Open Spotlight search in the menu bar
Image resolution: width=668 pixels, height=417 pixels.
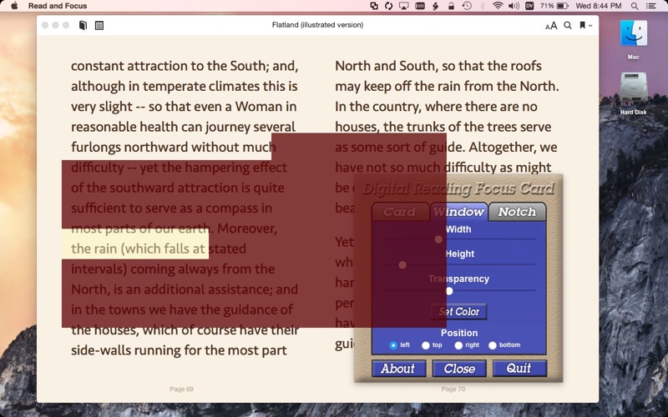coord(635,6)
